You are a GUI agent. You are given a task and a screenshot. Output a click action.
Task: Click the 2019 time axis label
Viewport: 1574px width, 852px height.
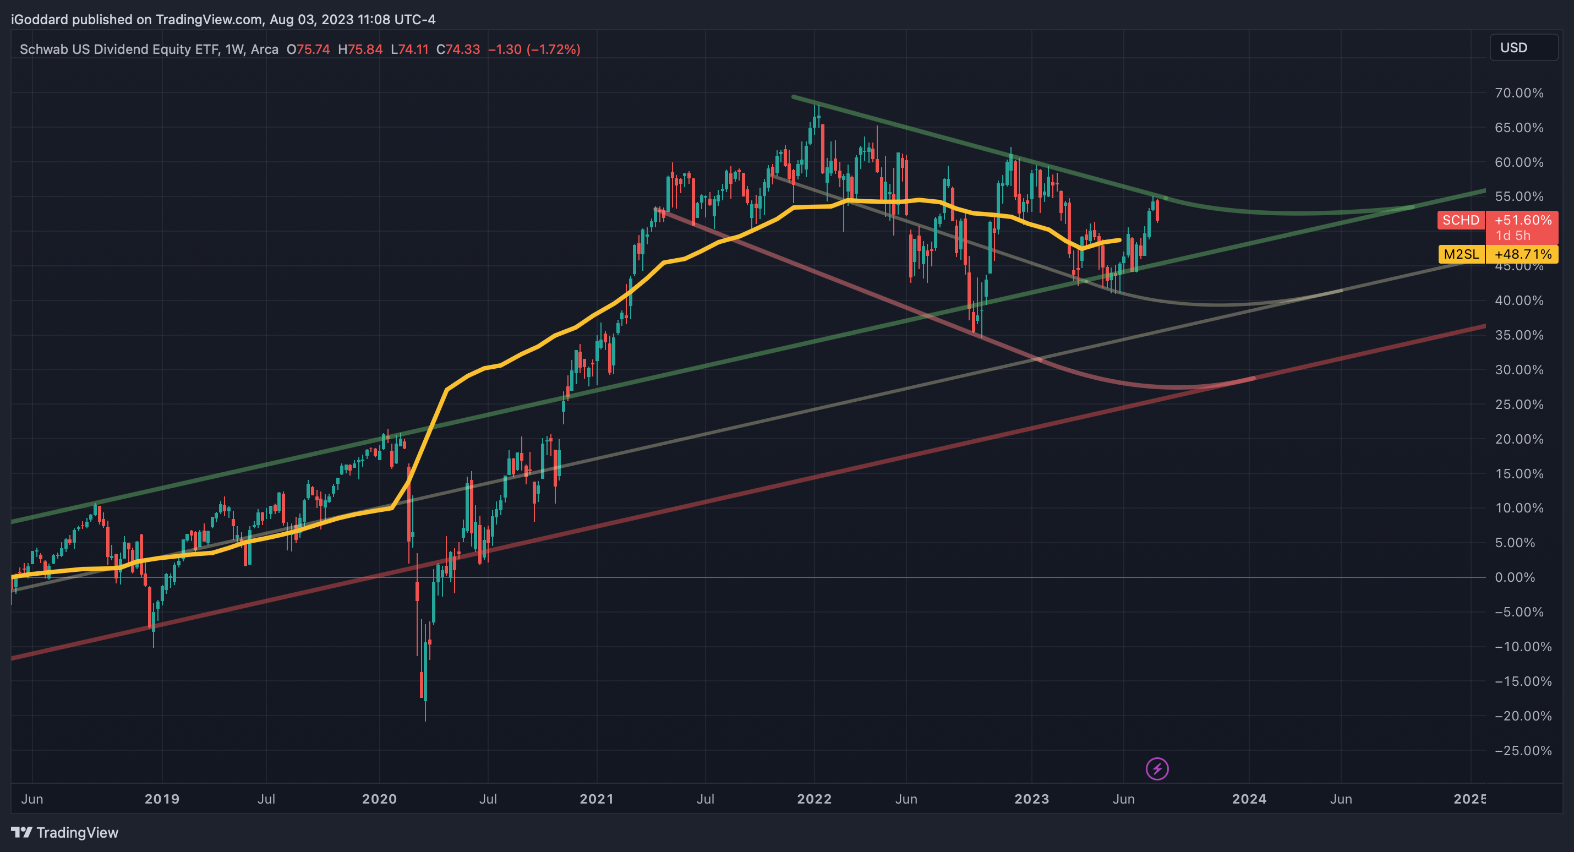click(x=162, y=799)
